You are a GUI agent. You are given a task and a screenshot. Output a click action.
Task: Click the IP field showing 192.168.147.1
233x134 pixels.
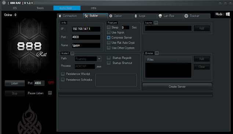pyautogui.click(x=86, y=29)
